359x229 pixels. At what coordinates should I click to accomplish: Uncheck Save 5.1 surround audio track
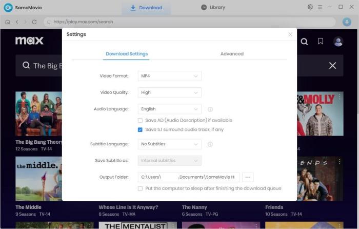point(141,130)
